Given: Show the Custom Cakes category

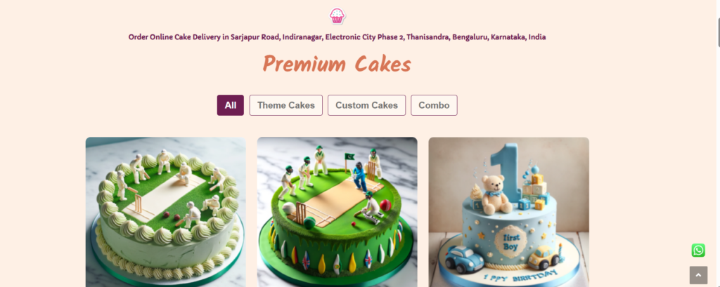Looking at the screenshot, I should (x=366, y=105).
